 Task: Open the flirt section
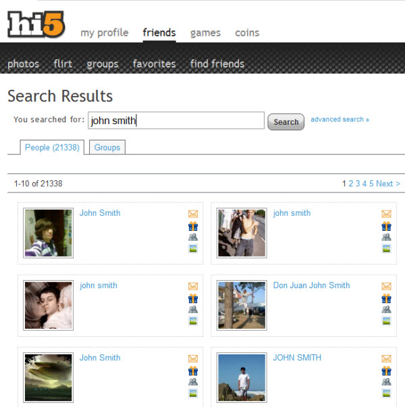point(63,63)
